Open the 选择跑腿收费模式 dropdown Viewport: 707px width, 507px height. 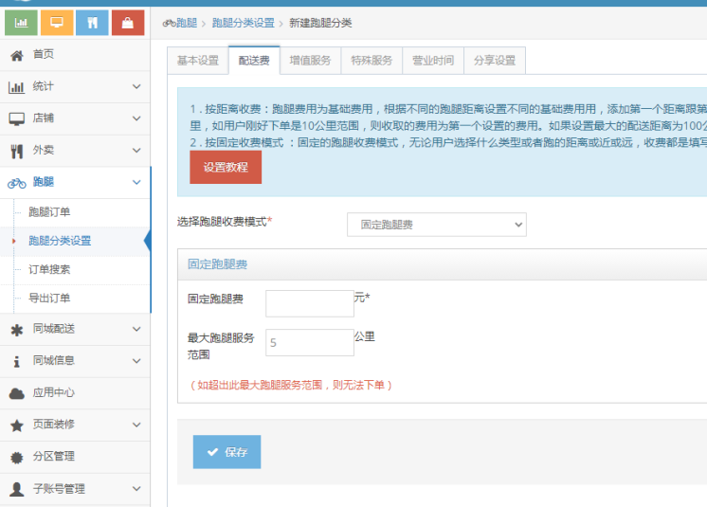pyautogui.click(x=436, y=225)
